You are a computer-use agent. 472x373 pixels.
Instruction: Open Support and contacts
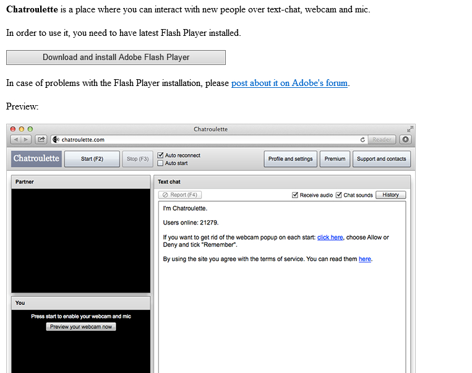click(382, 158)
